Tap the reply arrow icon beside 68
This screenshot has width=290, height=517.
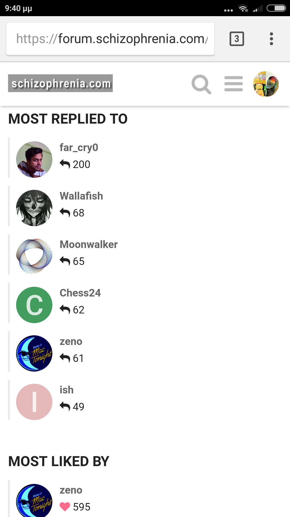click(65, 212)
